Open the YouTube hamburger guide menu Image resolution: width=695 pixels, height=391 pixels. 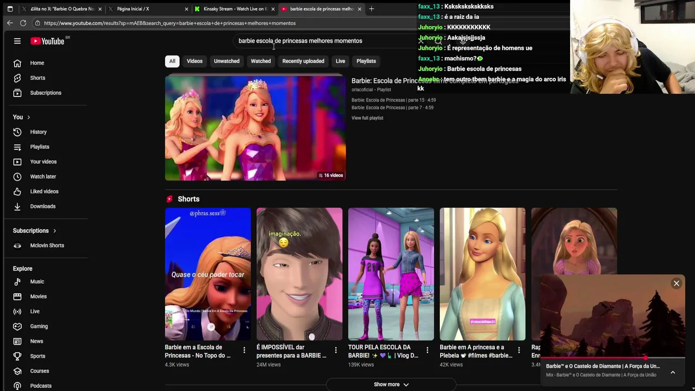[17, 41]
